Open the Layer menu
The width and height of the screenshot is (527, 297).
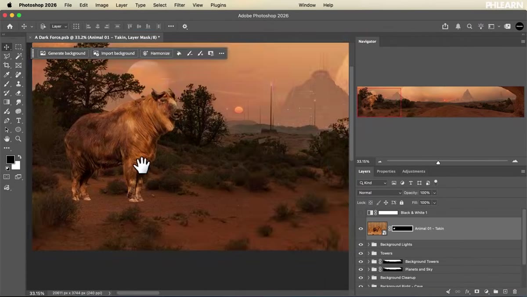point(122,5)
